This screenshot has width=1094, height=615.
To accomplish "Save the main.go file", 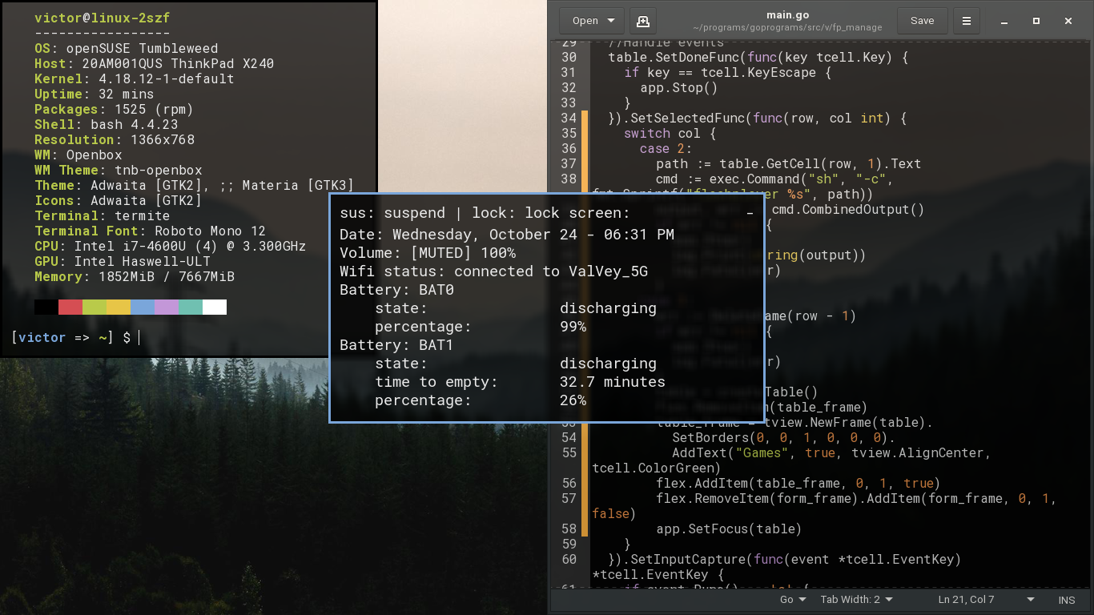I will pyautogui.click(x=922, y=21).
